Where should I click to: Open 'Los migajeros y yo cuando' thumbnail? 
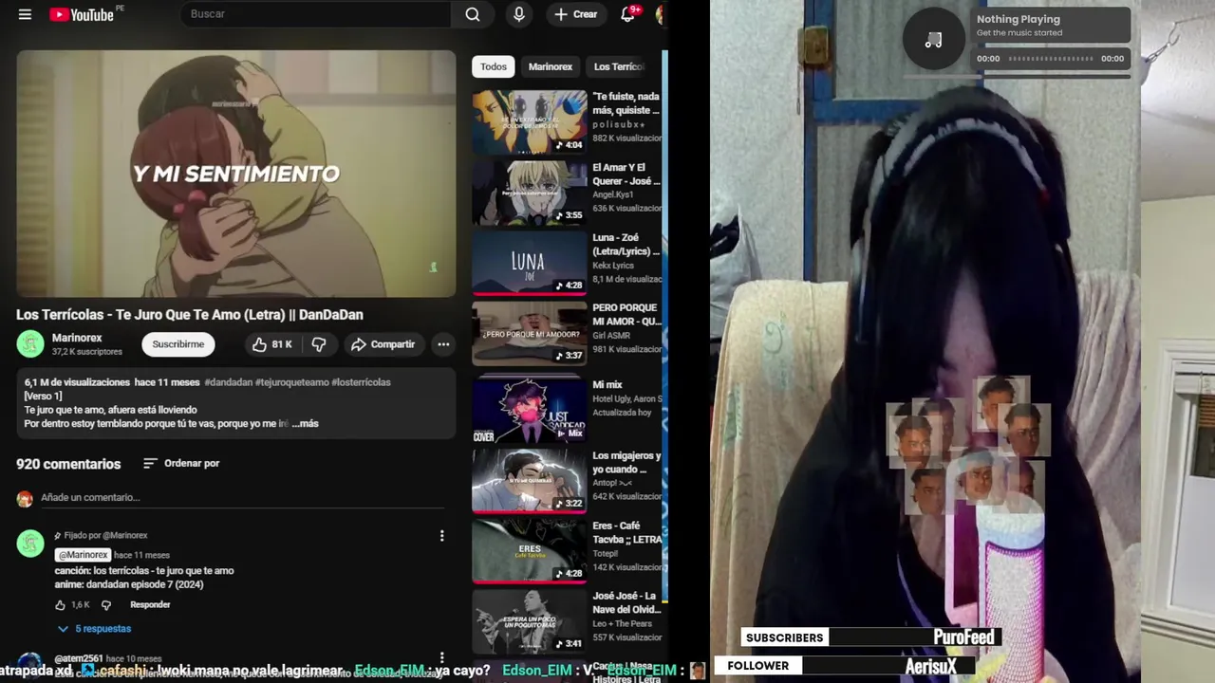click(530, 480)
